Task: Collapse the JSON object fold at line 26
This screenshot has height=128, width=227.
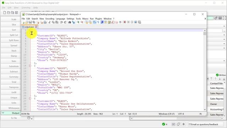Action: [x=30, y=98]
